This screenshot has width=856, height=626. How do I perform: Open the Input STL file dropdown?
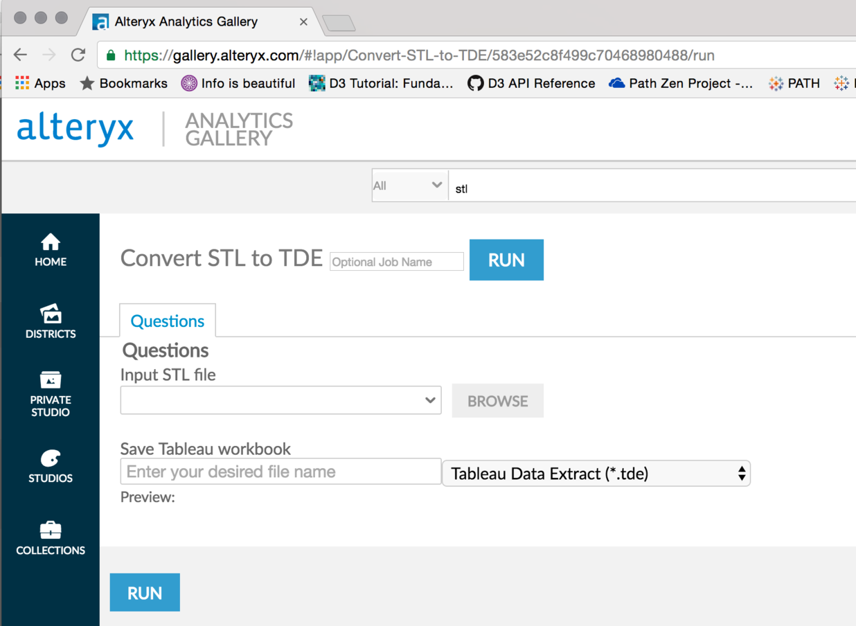[x=280, y=400]
